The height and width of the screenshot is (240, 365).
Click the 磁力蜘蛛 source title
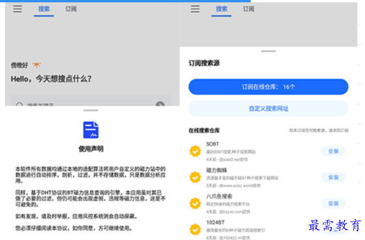tap(217, 170)
